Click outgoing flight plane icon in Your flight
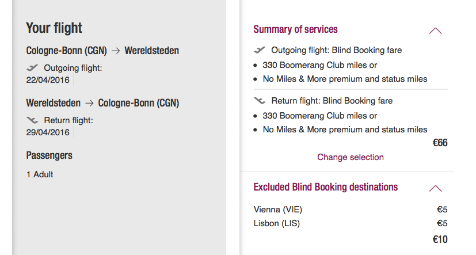The width and height of the screenshot is (476, 255). 33,68
